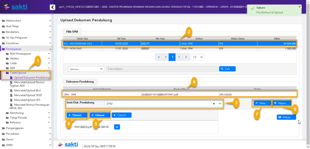The height and width of the screenshot is (149, 310).
Task: Go to the previous page arrow
Action: coord(166,57)
